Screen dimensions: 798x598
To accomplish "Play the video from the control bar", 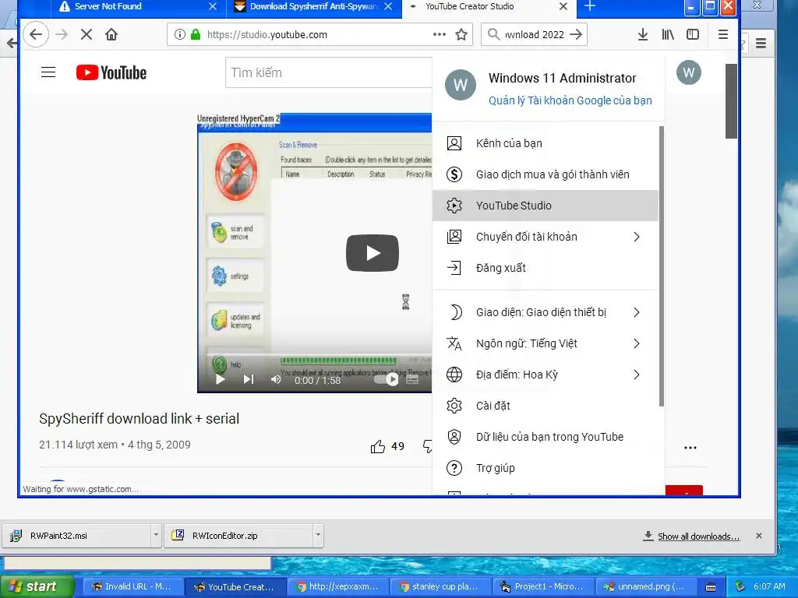I will pyautogui.click(x=220, y=379).
